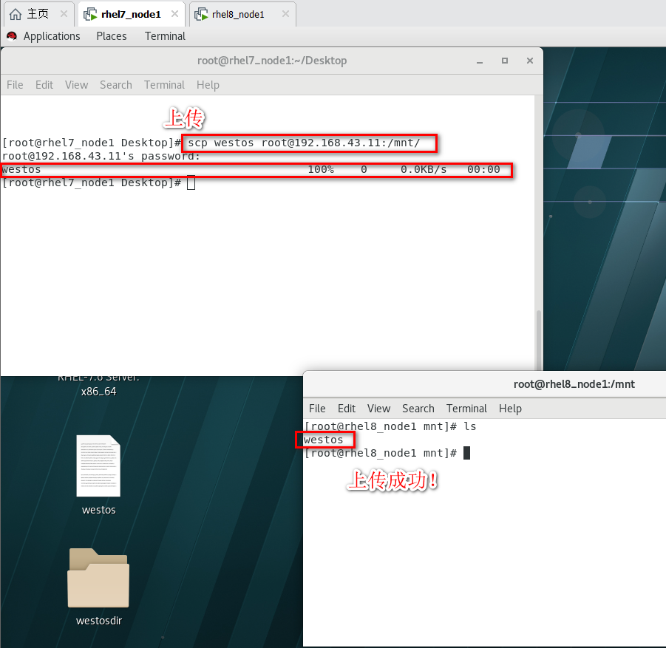Select the rhel7_node1 VM tab
This screenshot has width=666, height=648.
(x=132, y=14)
